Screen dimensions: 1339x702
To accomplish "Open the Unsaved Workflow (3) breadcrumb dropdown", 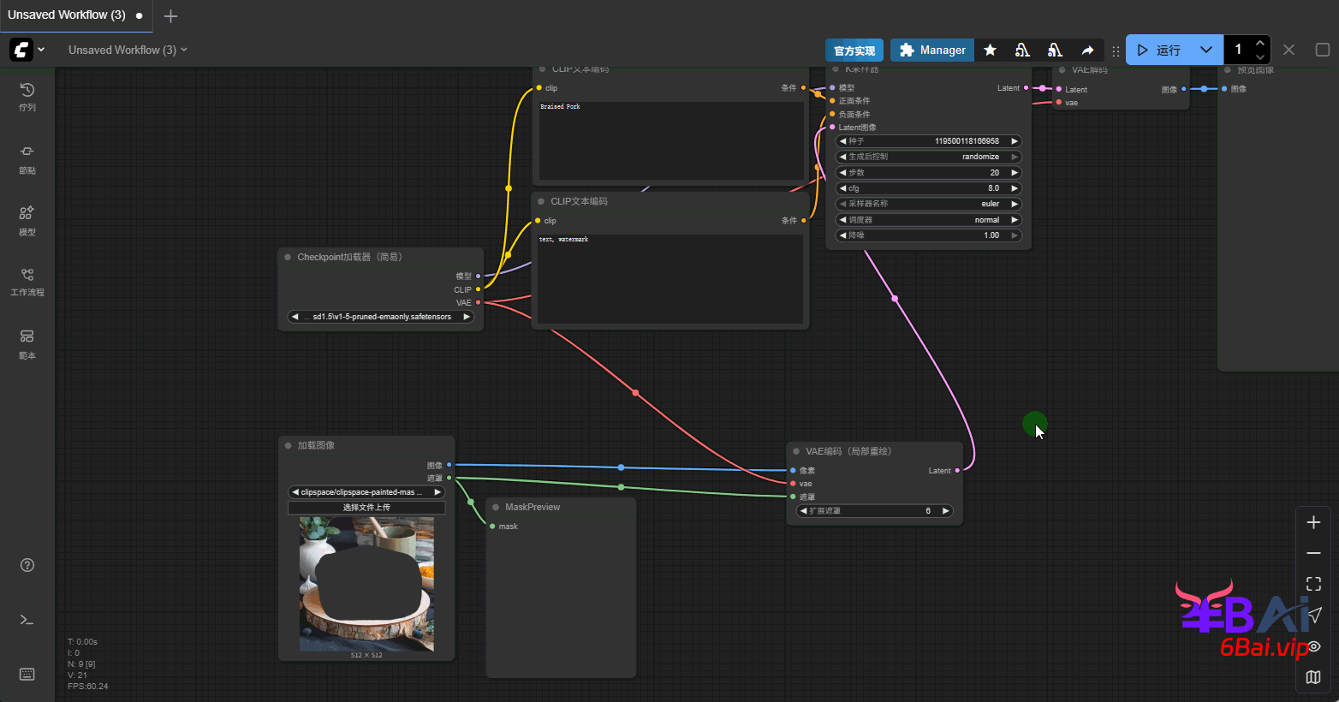I will click(x=128, y=50).
